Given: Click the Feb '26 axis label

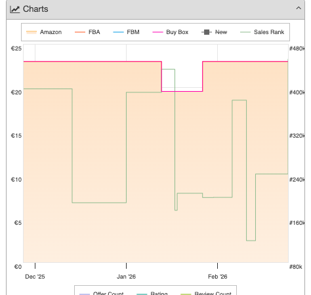Looking at the screenshot, I should [x=218, y=277].
